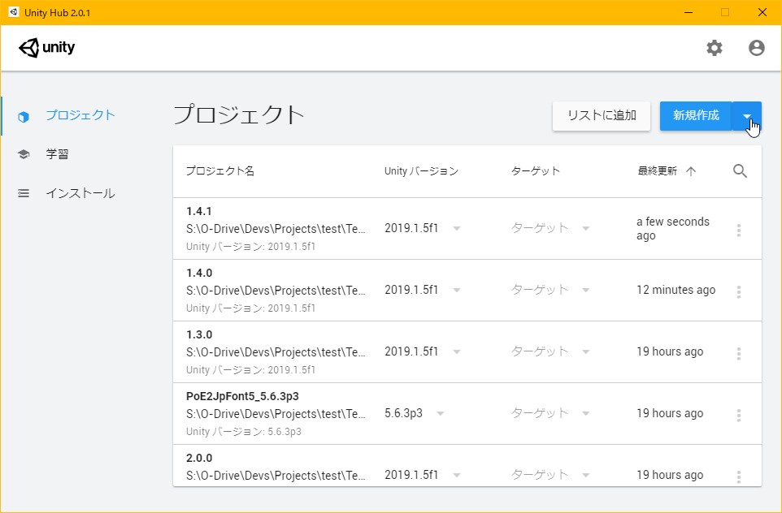Open ターゲット dropdown for project 1.4.0

(x=586, y=290)
